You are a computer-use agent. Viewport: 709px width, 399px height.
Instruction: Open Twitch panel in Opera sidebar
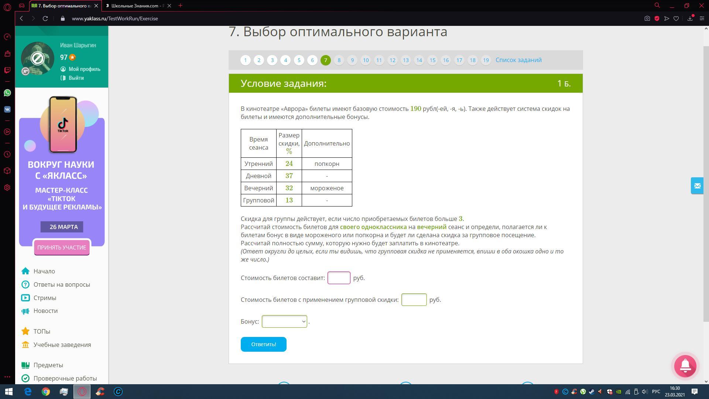7,70
